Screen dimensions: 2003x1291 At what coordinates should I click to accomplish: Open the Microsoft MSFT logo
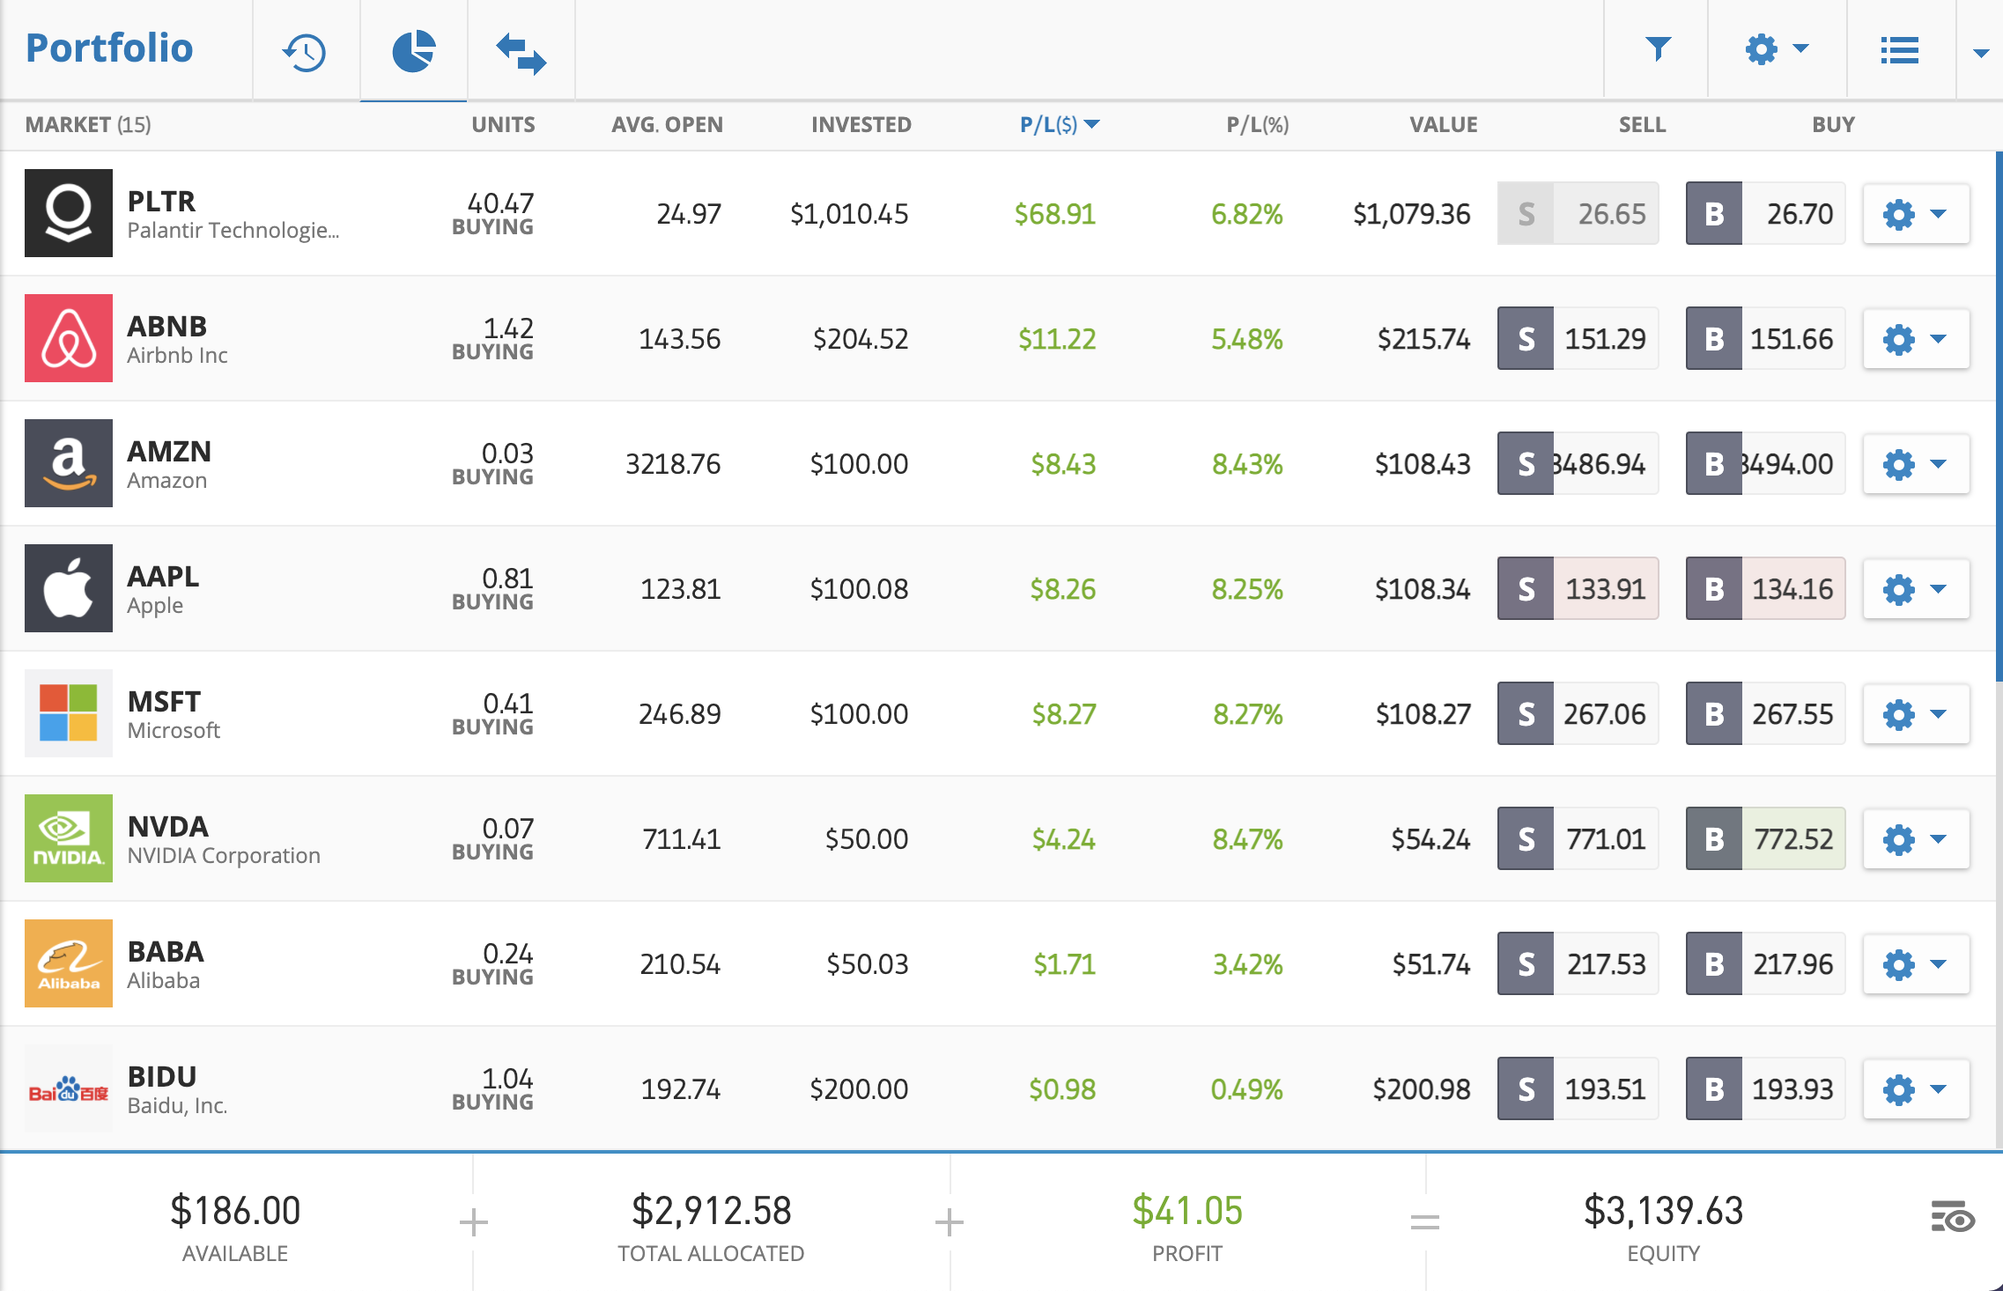[69, 713]
